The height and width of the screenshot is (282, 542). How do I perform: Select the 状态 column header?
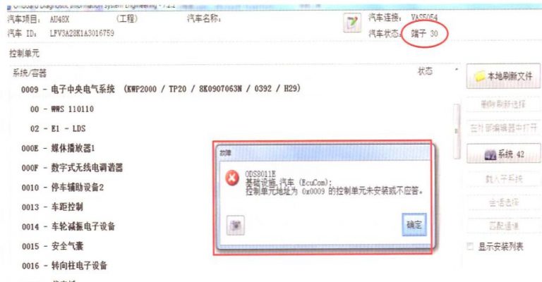pyautogui.click(x=425, y=71)
